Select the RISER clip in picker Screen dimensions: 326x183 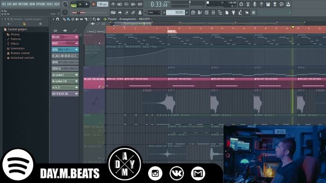pos(65,43)
